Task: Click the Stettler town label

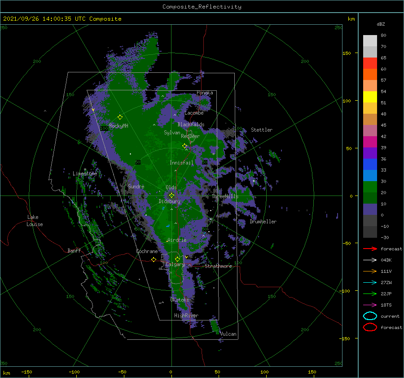Action: click(x=262, y=130)
